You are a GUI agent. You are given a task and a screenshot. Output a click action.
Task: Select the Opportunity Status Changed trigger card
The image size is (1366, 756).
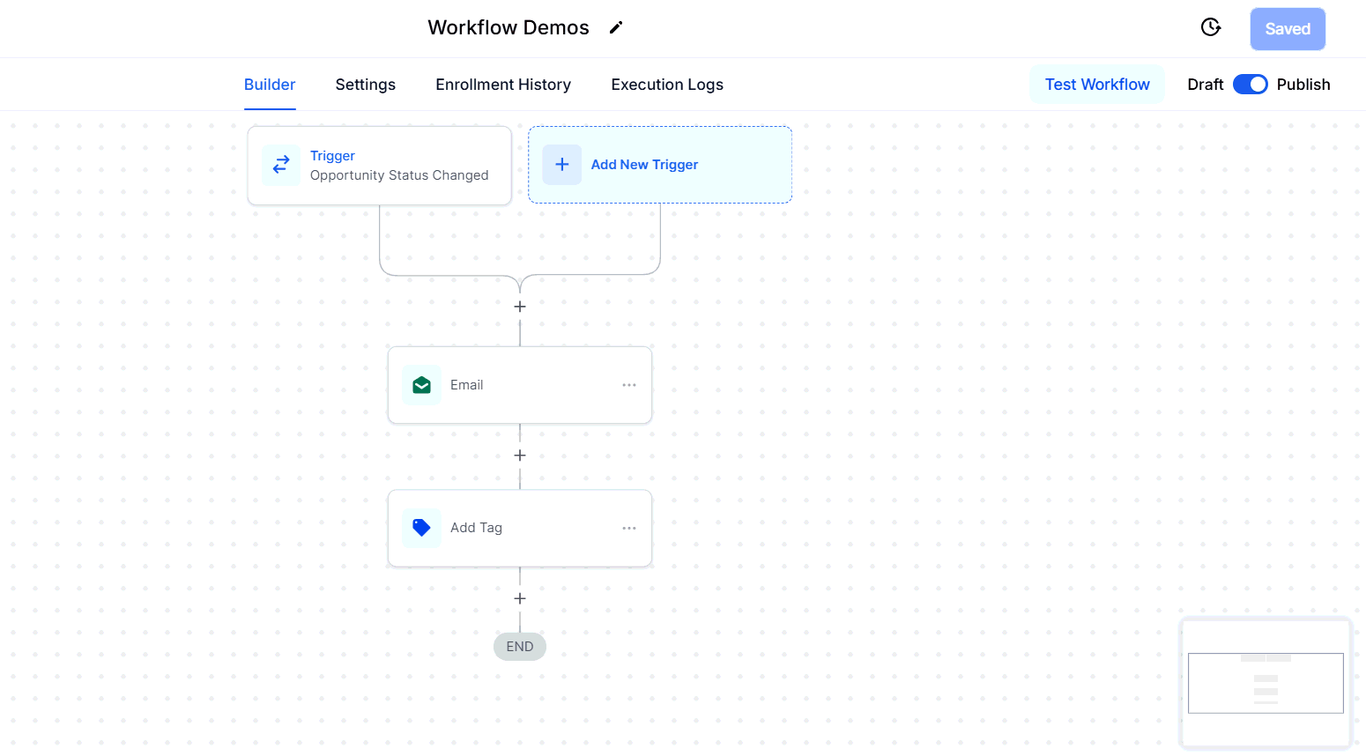379,166
